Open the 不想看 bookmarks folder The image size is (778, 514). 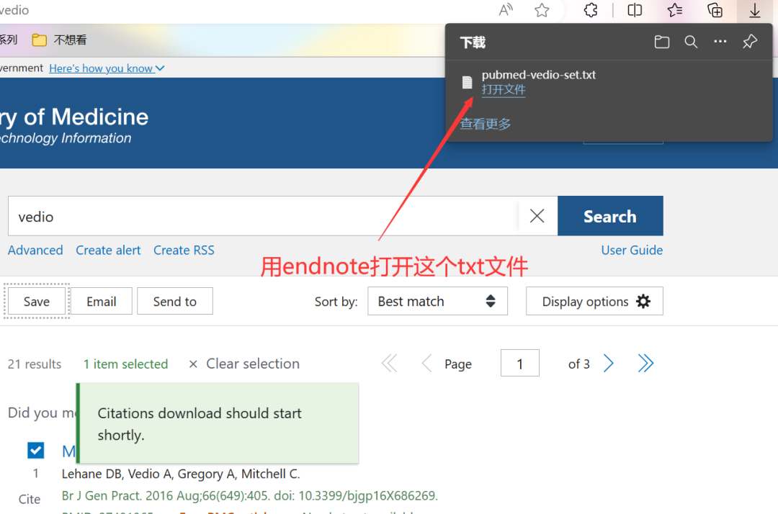60,40
